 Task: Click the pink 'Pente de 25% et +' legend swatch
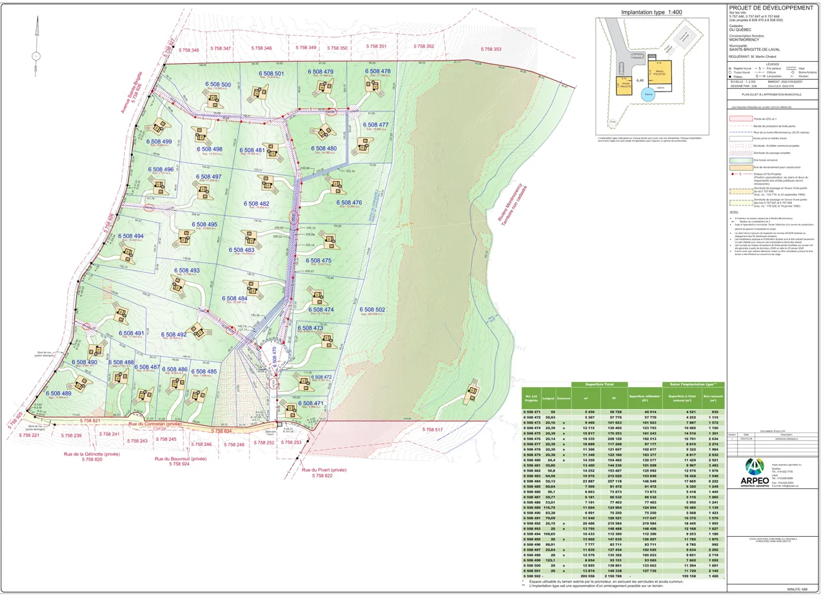[740, 119]
